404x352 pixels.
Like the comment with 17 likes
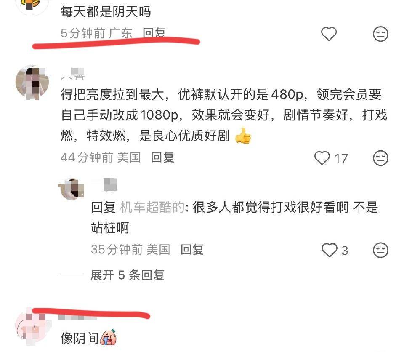point(322,158)
